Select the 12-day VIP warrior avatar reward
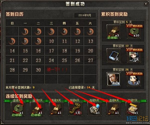Screen dimensions: 150x125 click(134, 56)
